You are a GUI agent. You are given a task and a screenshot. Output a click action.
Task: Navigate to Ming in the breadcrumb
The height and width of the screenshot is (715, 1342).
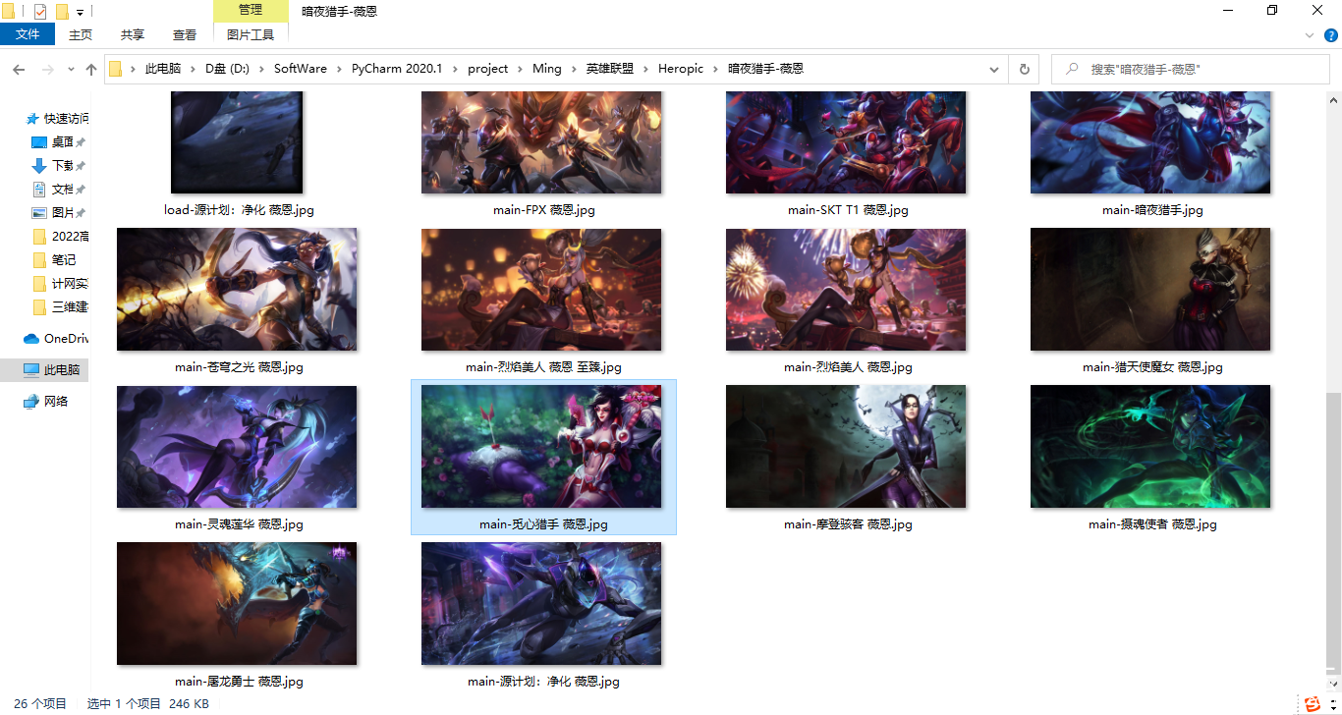[x=547, y=69]
